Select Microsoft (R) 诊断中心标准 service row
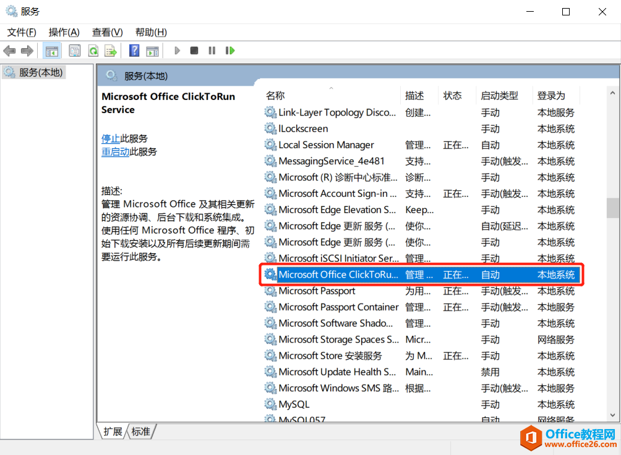This screenshot has height=455, width=621. [421, 178]
